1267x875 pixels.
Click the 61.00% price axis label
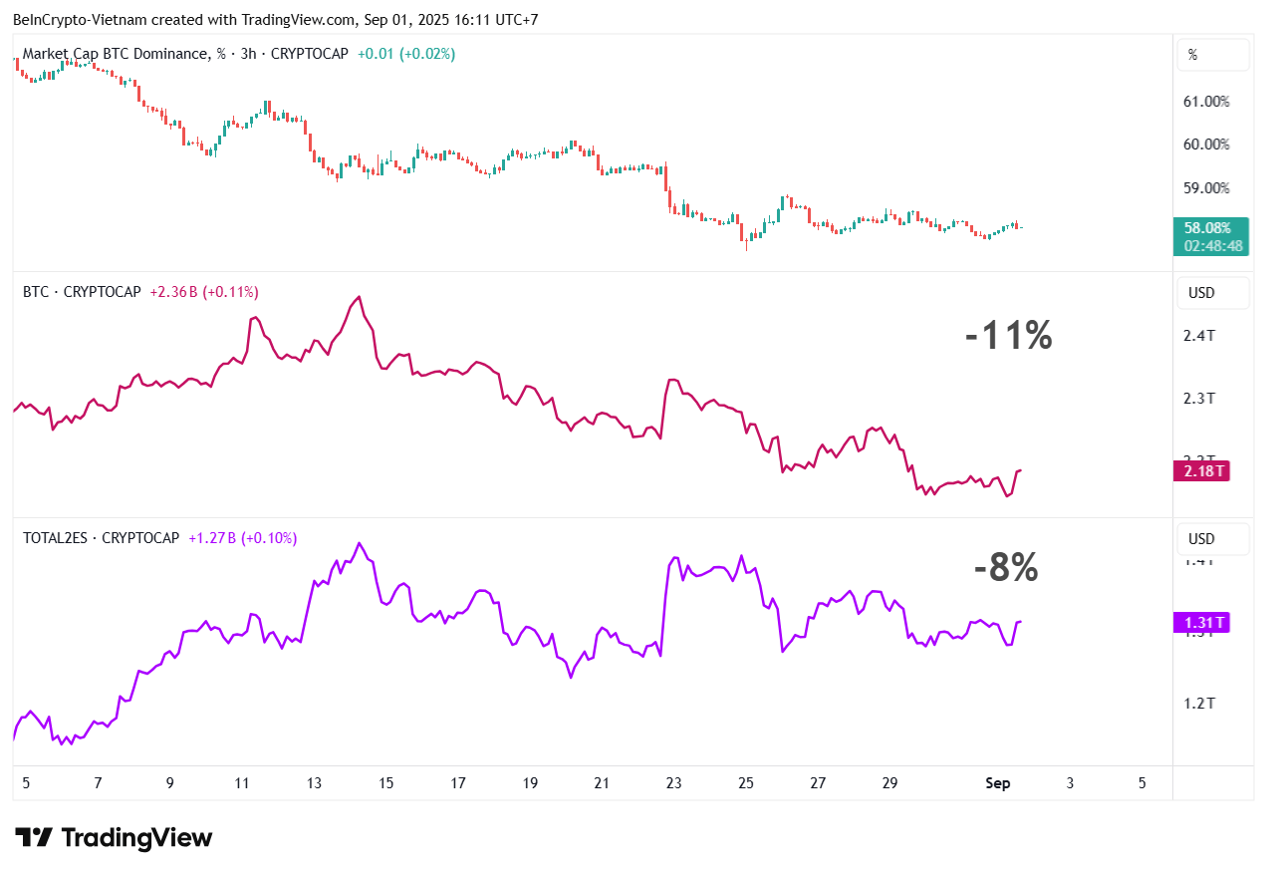[1205, 102]
